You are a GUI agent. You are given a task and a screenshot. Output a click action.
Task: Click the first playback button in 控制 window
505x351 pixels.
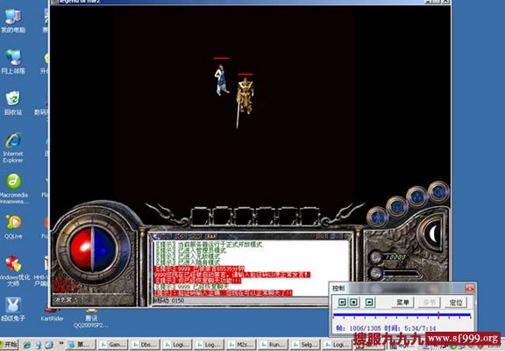click(x=342, y=302)
